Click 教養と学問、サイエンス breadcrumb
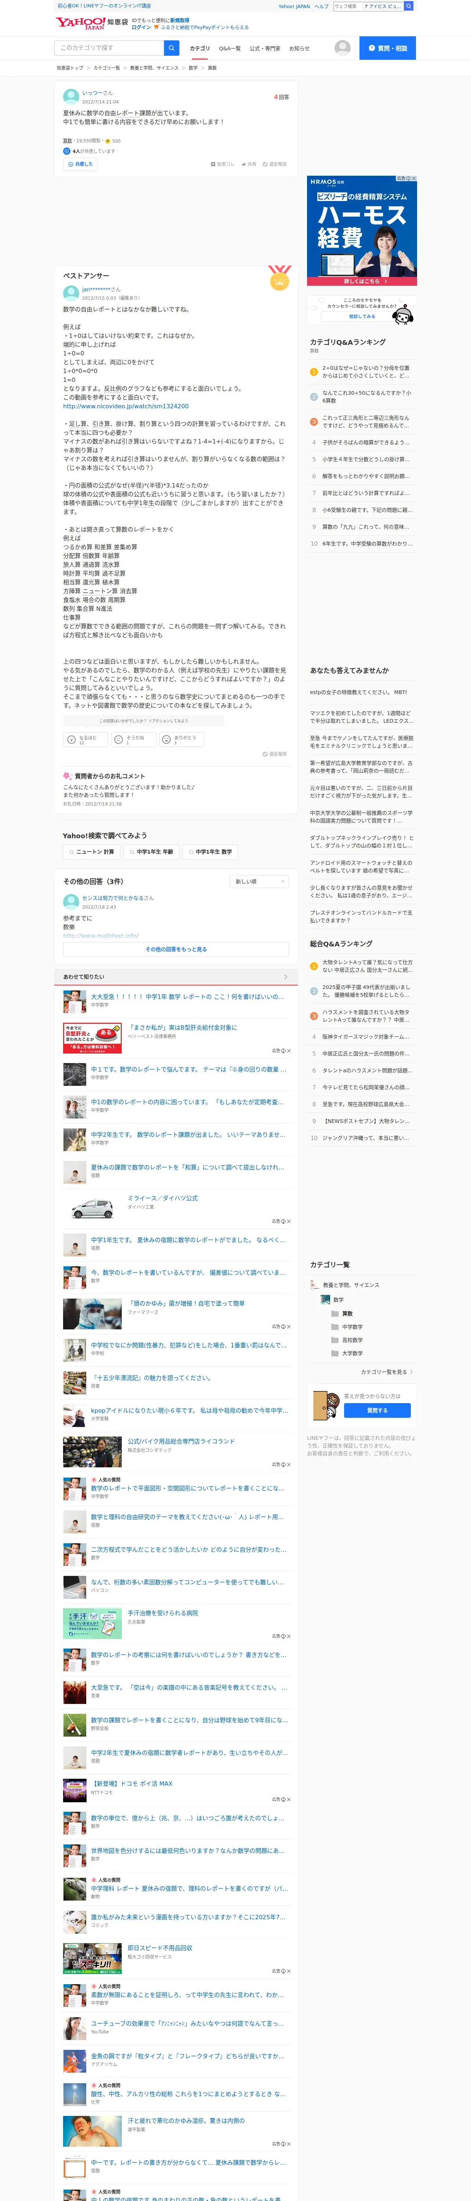This screenshot has width=471, height=2201. 155,67
